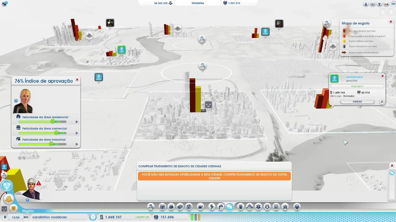This screenshot has height=222, width=396.
Task: Open the fire department hat menu
Action: click(x=250, y=207)
